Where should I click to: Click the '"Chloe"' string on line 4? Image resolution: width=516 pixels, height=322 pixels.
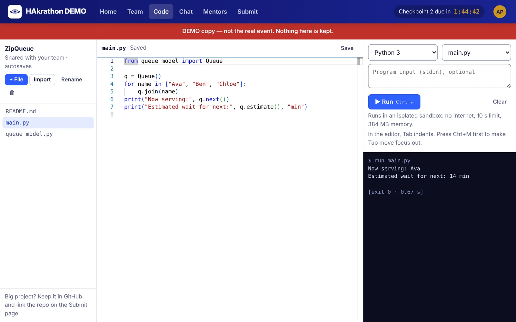tap(228, 84)
